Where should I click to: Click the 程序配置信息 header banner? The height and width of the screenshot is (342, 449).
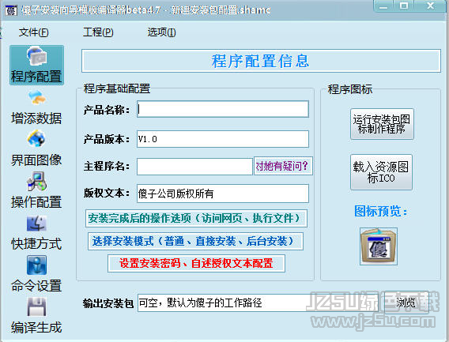click(261, 61)
